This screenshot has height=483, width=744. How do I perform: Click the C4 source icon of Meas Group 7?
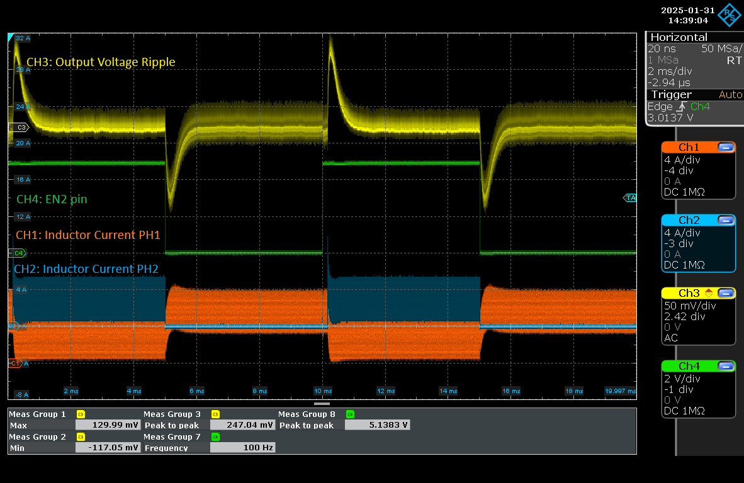tap(215, 437)
